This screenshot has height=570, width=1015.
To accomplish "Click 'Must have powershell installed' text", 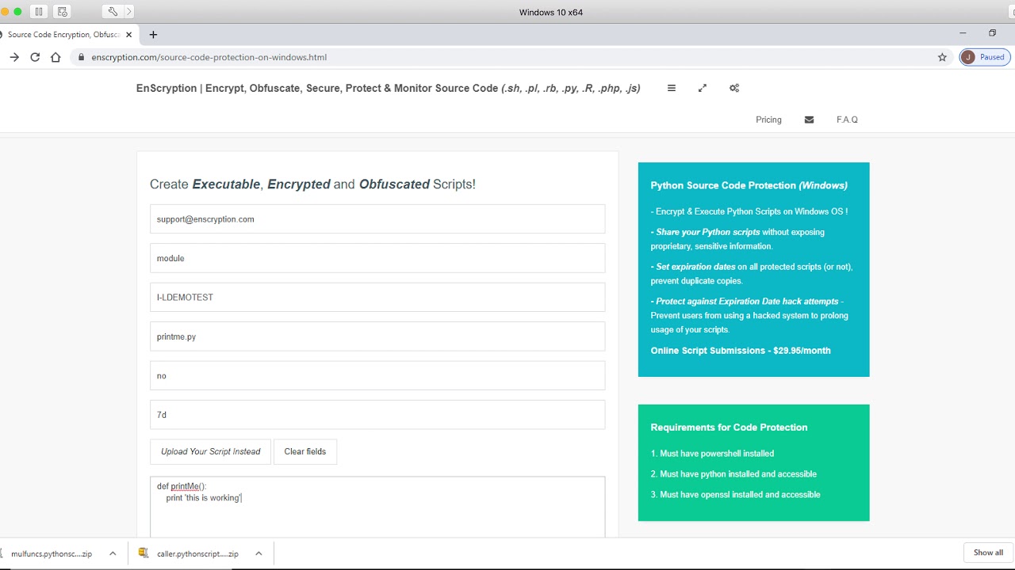I will [712, 454].
